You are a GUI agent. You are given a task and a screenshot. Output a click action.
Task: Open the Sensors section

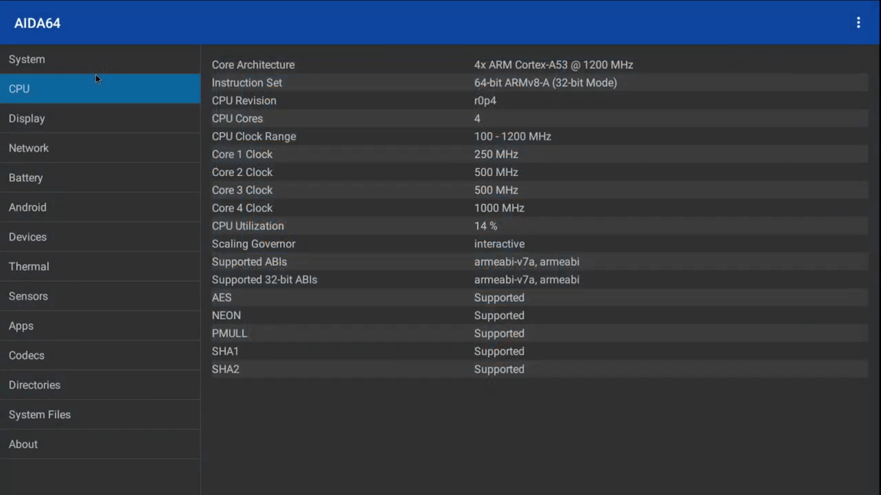point(100,296)
